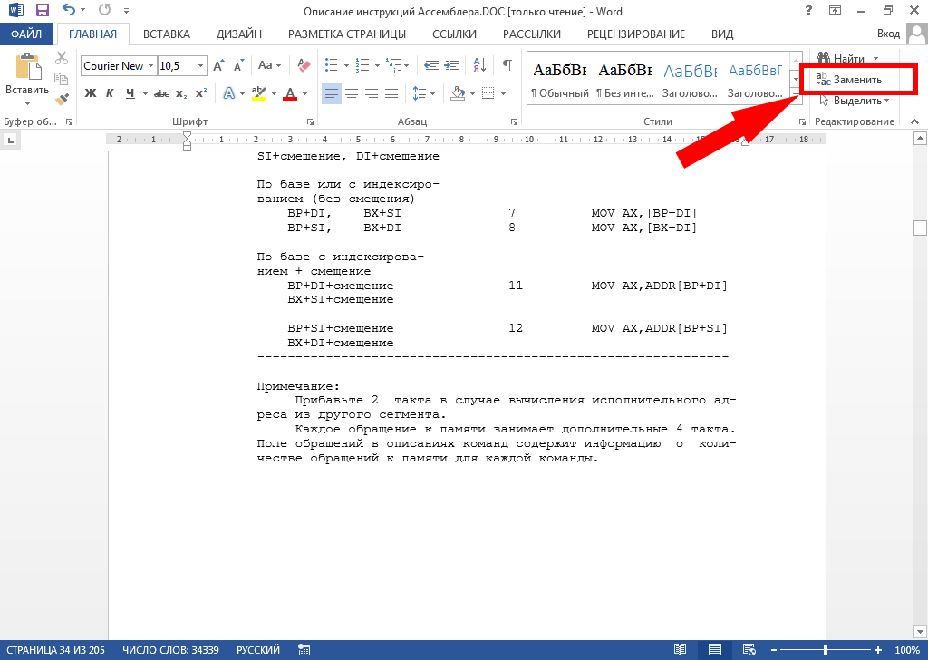Screen dimensions: 928x660
Task: Toggle italic formatting with the К button
Action: click(110, 93)
